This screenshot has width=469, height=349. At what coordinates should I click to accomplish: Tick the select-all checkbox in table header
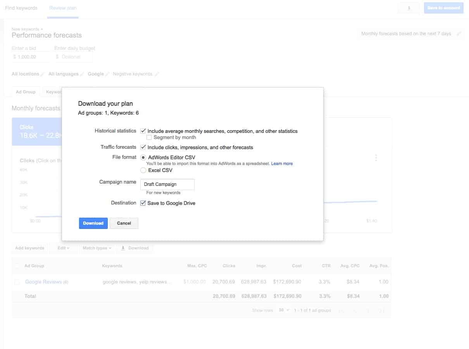pos(17,266)
